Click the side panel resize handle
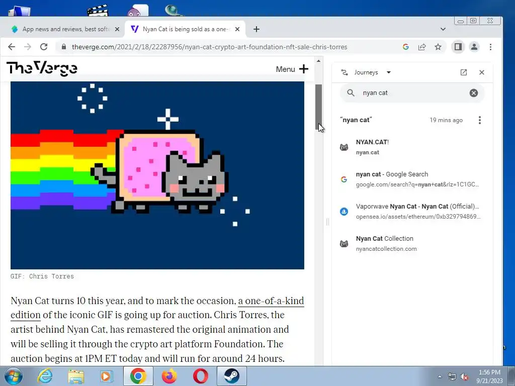 pos(327,222)
